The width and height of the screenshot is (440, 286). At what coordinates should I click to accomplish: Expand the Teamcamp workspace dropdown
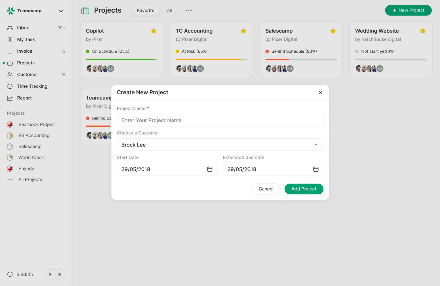point(61,11)
